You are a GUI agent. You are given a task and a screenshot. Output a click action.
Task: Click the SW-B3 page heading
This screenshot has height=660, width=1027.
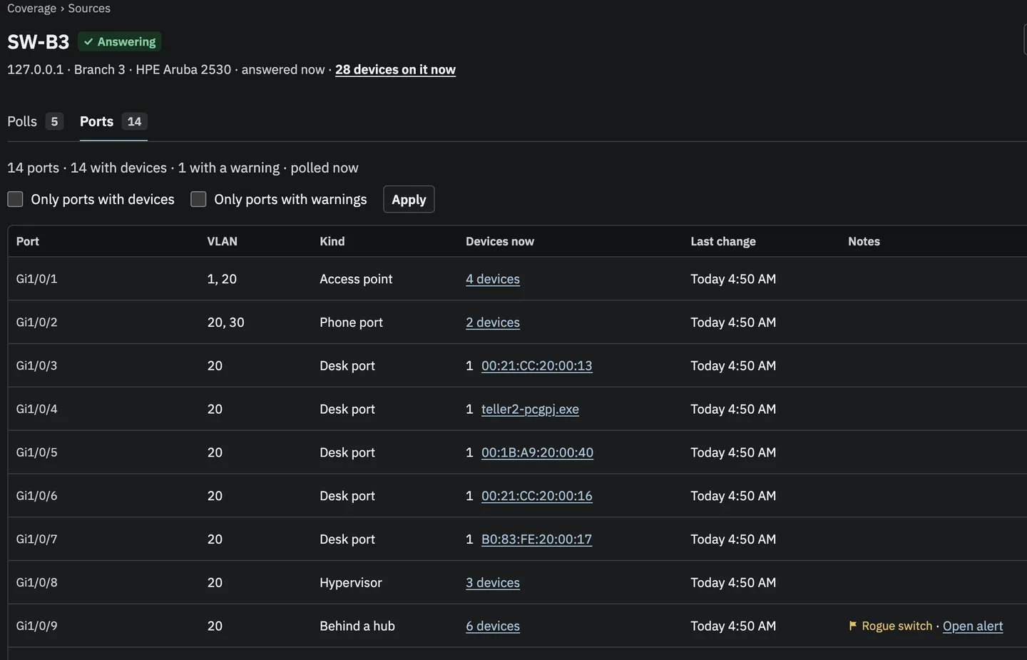tap(39, 42)
